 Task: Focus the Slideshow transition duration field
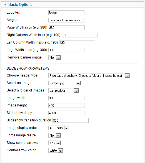tap(71, 121)
